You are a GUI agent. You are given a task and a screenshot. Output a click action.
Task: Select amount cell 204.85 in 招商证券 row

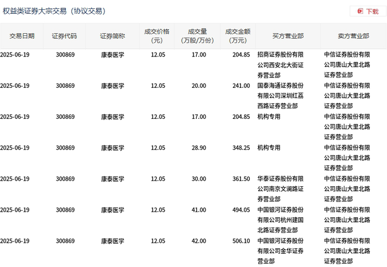pyautogui.click(x=241, y=55)
